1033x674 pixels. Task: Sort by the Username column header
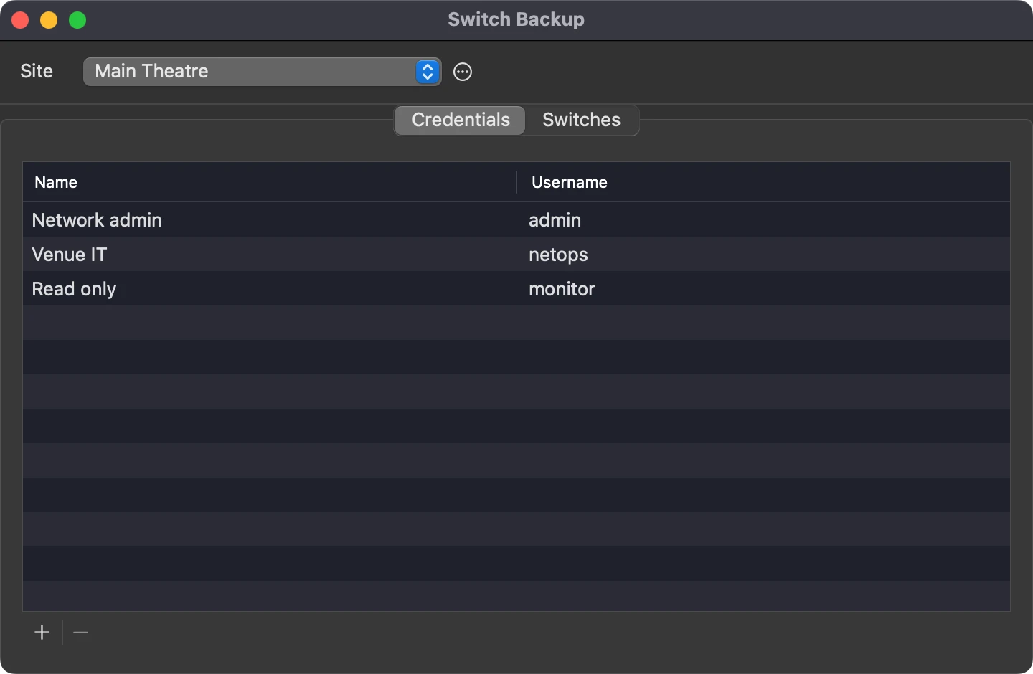[763, 182]
